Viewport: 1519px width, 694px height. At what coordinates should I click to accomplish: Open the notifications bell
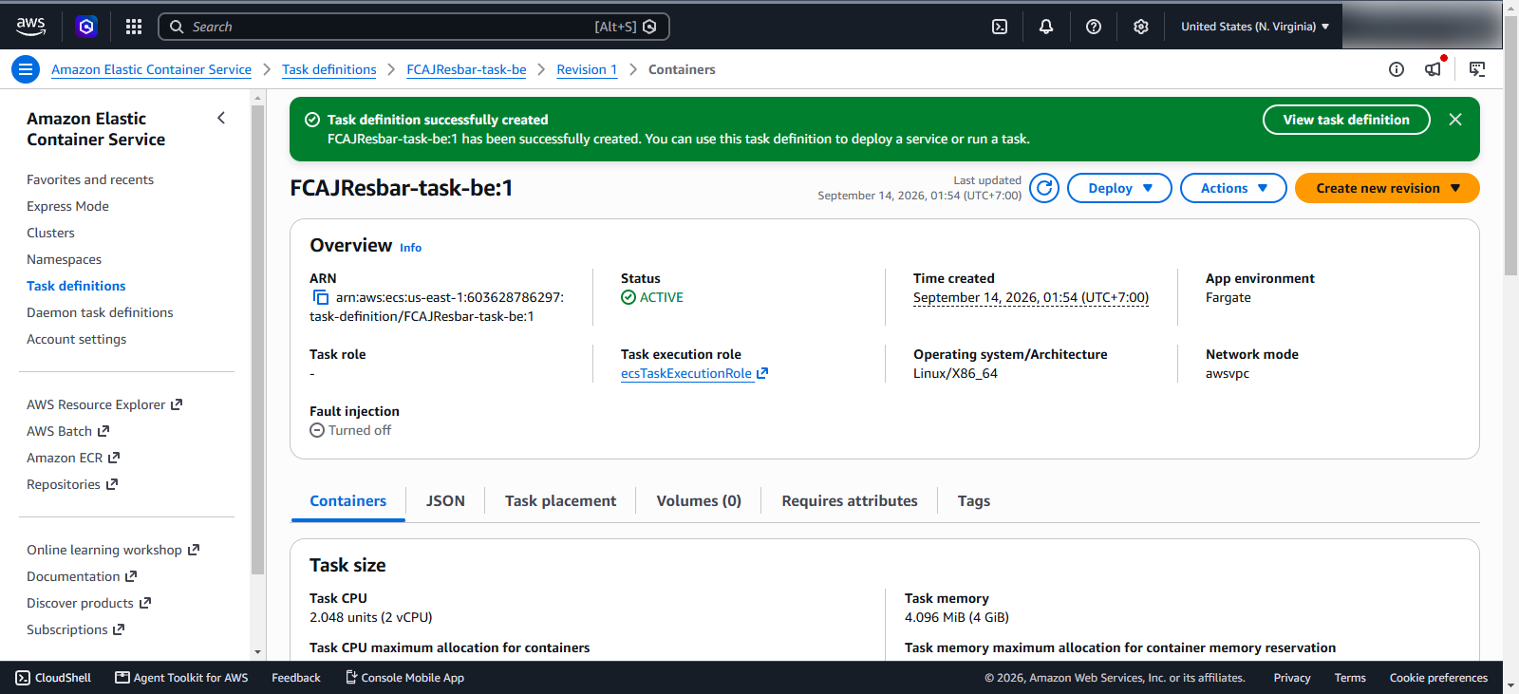click(1046, 27)
